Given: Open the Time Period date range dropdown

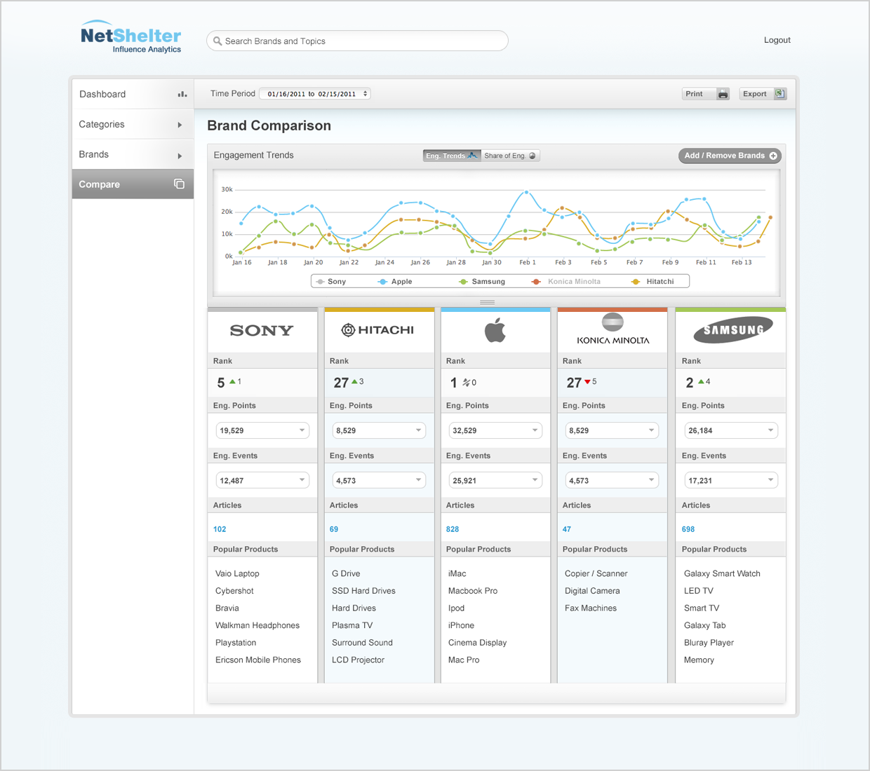Looking at the screenshot, I should click(315, 93).
